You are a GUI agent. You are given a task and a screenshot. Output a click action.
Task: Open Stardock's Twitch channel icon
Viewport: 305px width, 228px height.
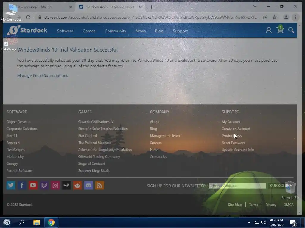point(44,185)
